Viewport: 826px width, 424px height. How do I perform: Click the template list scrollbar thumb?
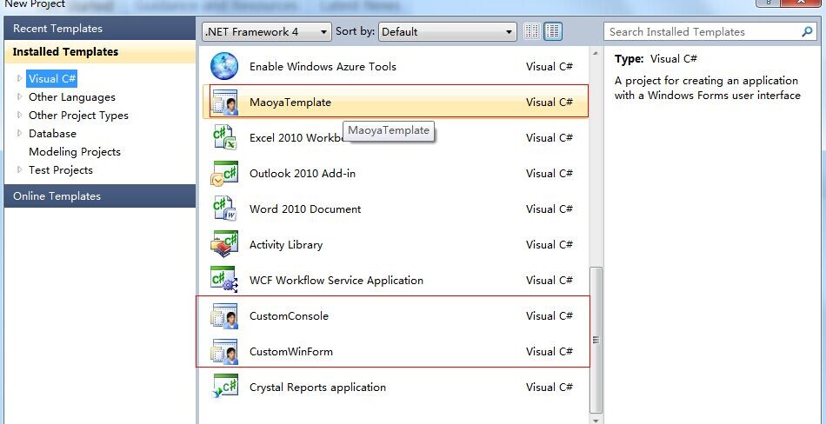596,340
